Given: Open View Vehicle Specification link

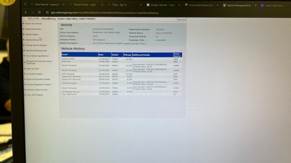Looking at the screenshot, I should click(x=37, y=56).
